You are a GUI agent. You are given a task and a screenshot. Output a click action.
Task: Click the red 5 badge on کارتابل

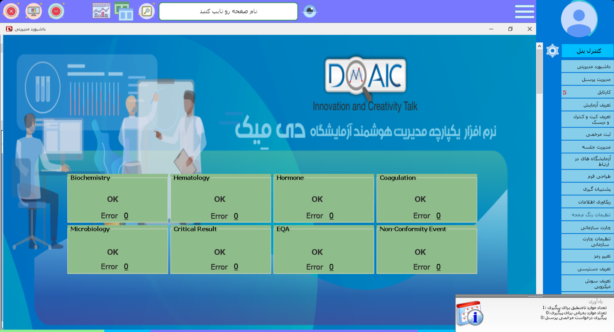[x=565, y=93]
